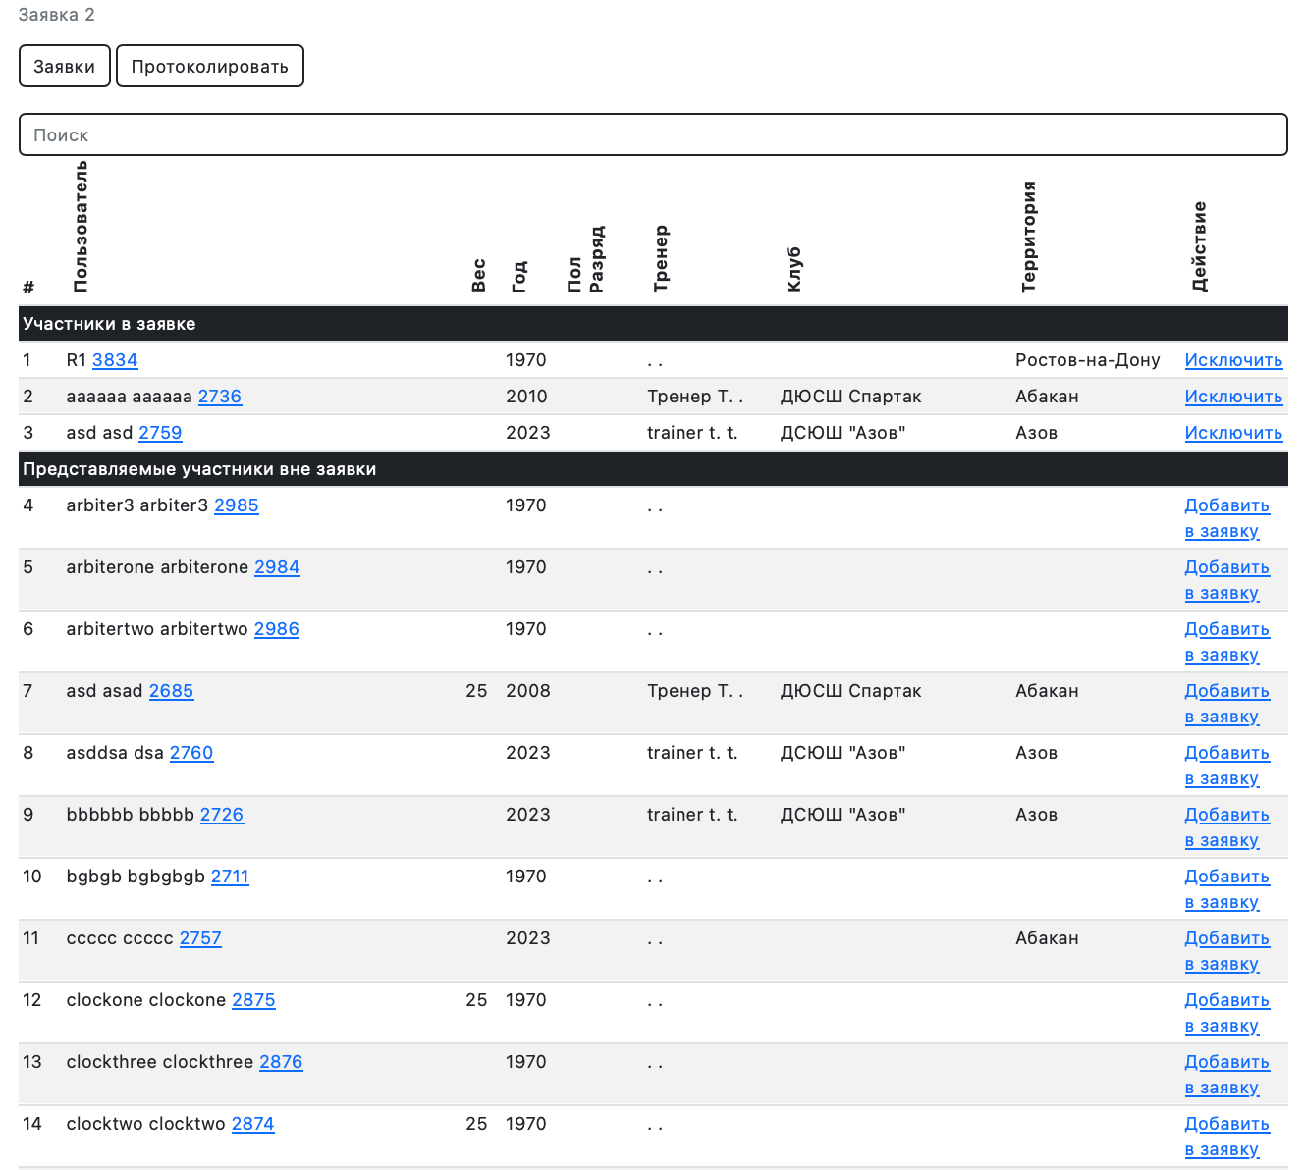Select weight 25 in clockone row
The image size is (1304, 1170).
pos(476,1000)
